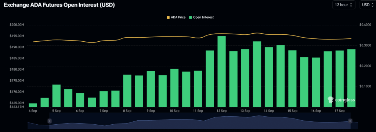Click the left range slider handle

[50, 121]
